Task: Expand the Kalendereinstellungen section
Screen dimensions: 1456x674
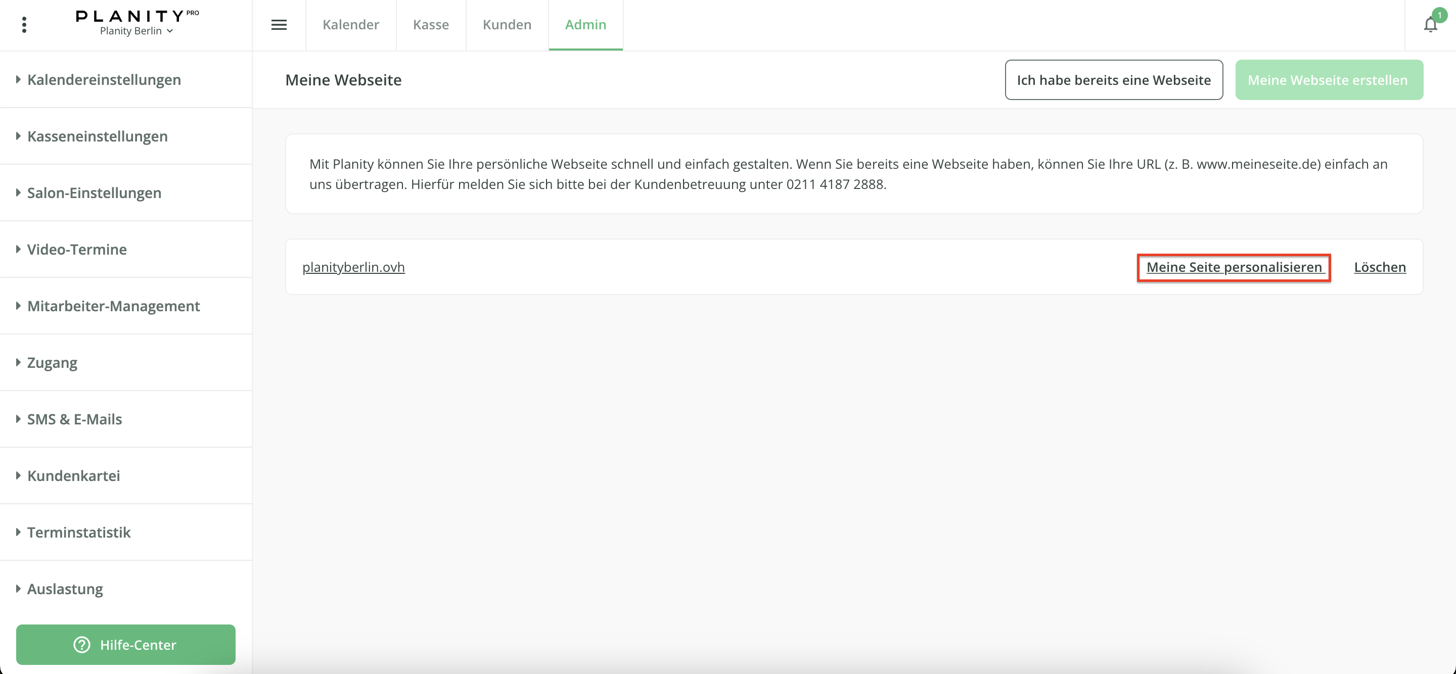Action: pyautogui.click(x=104, y=80)
